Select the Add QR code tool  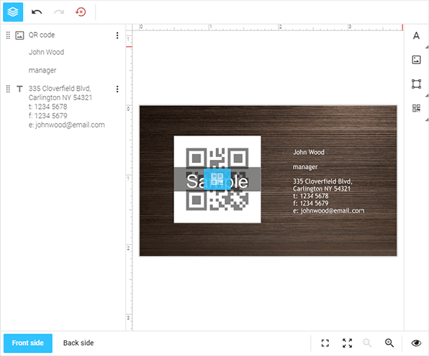tap(416, 108)
